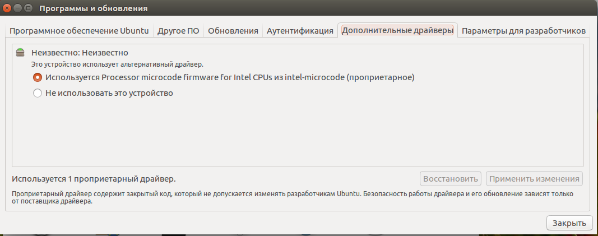
Task: Click the device chip icon beside Неизвестно
Action: pyautogui.click(x=21, y=53)
